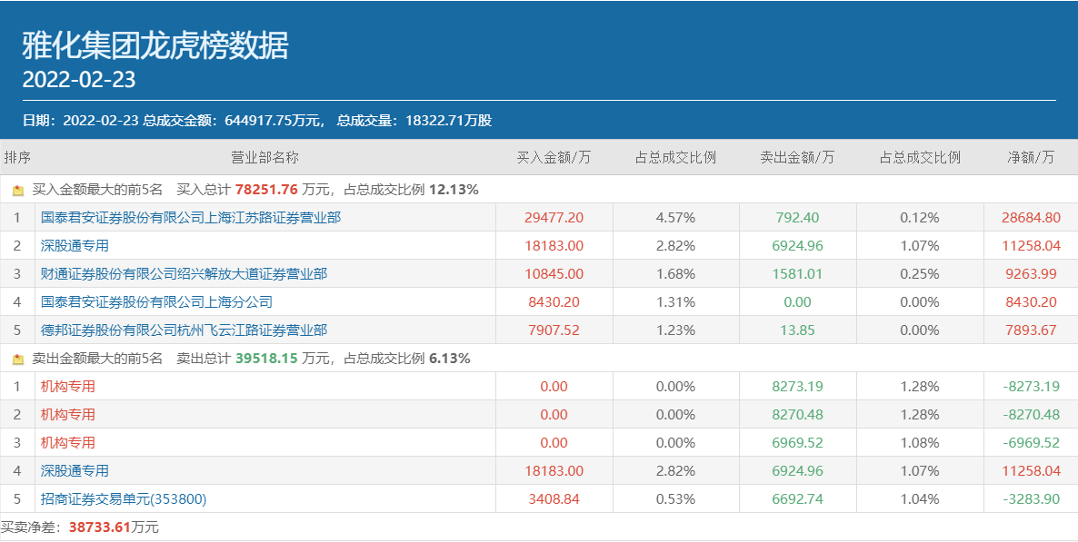Click the buy amount 29477.20 cell
Screen dimensions: 1078x542
coord(554,218)
